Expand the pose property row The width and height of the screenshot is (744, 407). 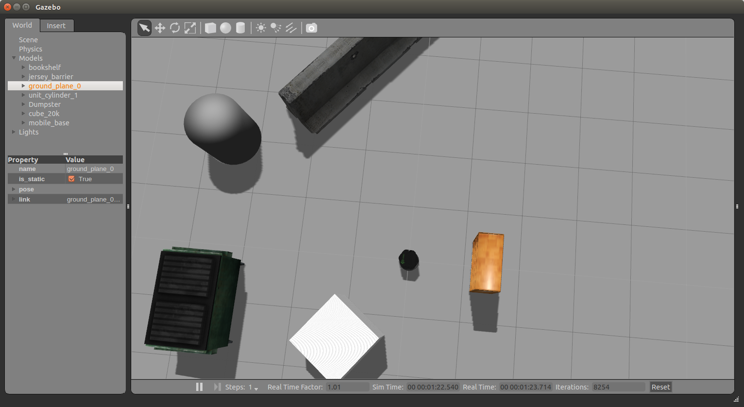pos(14,189)
